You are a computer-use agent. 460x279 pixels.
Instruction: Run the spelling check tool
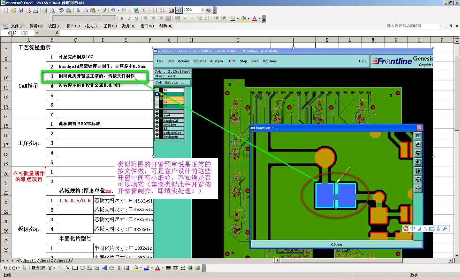pos(62,10)
